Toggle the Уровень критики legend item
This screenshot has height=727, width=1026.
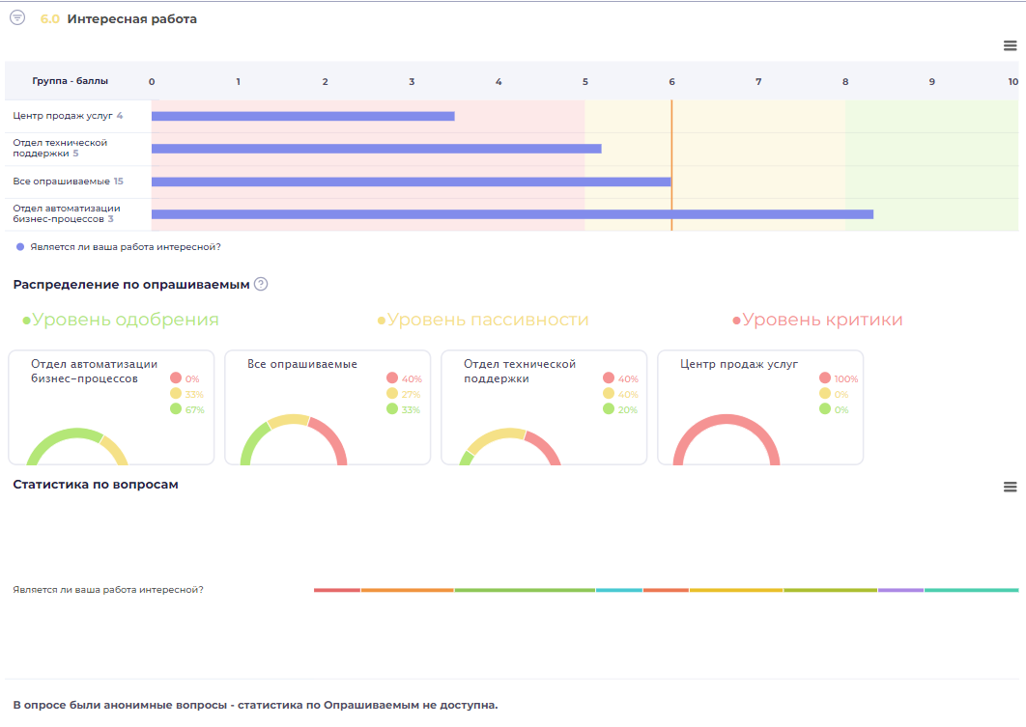(817, 320)
